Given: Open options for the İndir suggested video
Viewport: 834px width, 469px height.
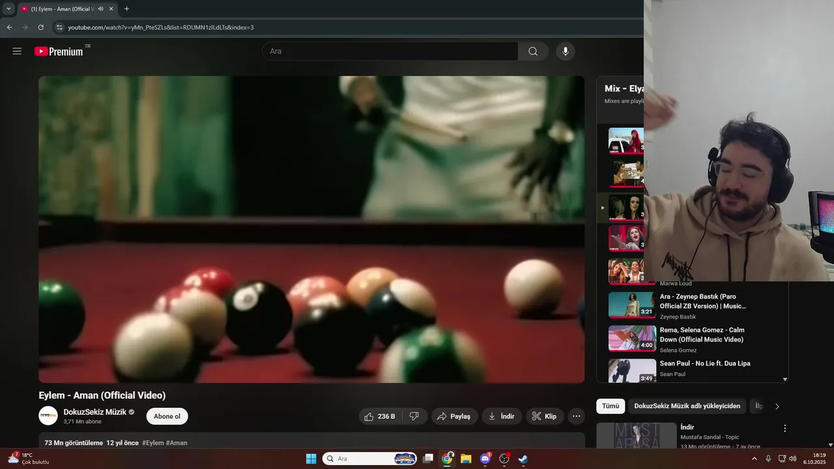Looking at the screenshot, I should (784, 429).
